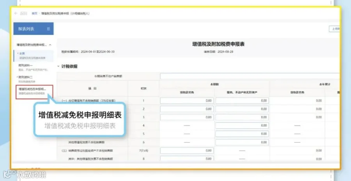
Task: Toggle the hamburger icon beside 报表列表
Action: click(49, 29)
